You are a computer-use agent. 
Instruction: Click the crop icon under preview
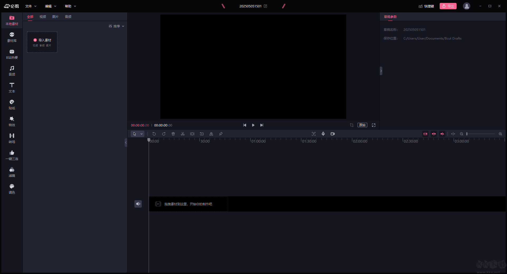point(352,125)
